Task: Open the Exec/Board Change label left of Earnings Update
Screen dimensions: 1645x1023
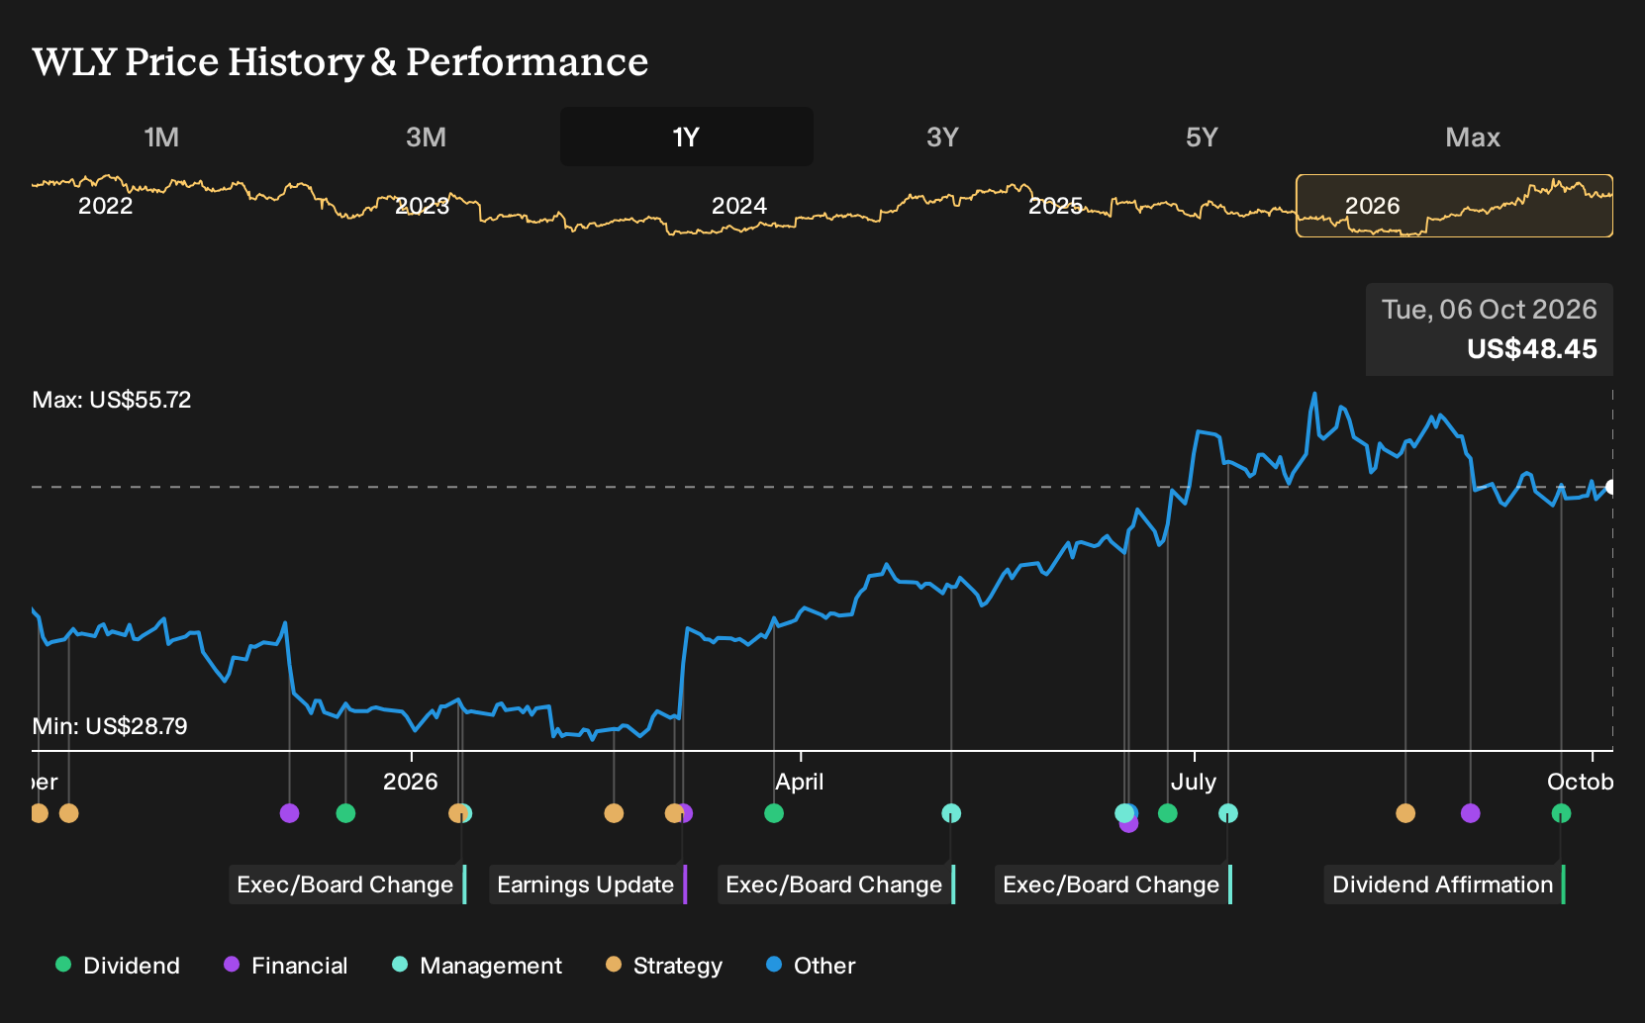Action: [347, 884]
